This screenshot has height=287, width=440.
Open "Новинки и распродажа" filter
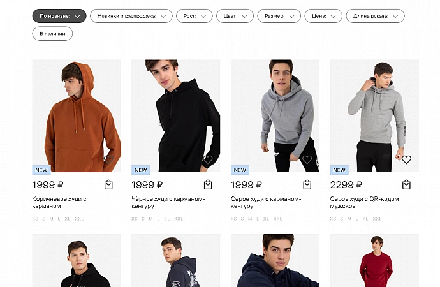click(131, 16)
